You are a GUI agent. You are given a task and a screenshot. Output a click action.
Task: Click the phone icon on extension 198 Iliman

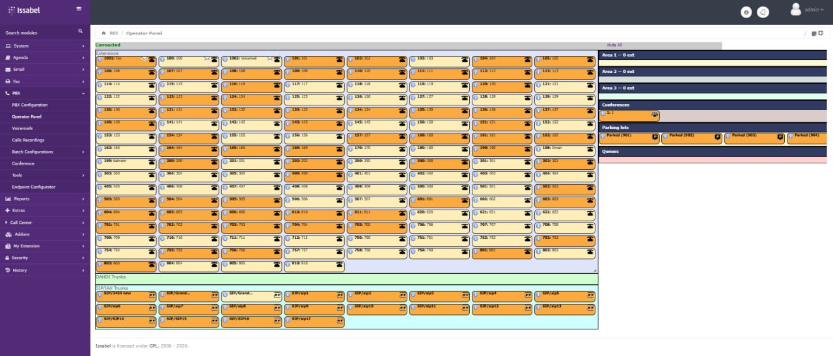pos(590,148)
